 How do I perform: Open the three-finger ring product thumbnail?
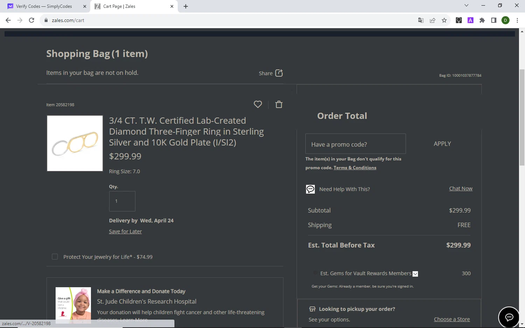pos(75,143)
